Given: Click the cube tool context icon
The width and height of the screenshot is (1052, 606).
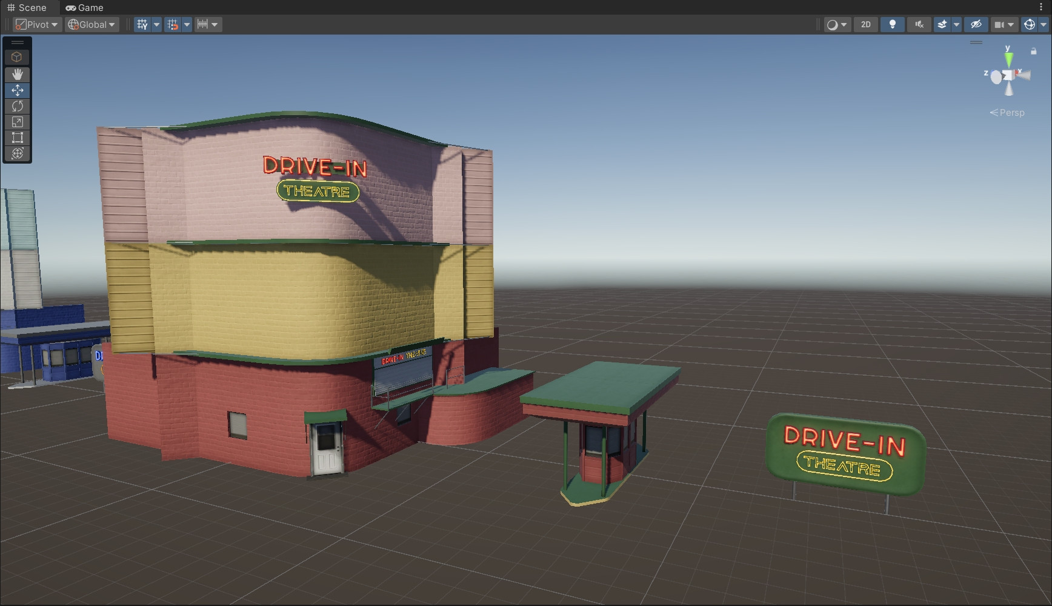Looking at the screenshot, I should click(x=17, y=57).
